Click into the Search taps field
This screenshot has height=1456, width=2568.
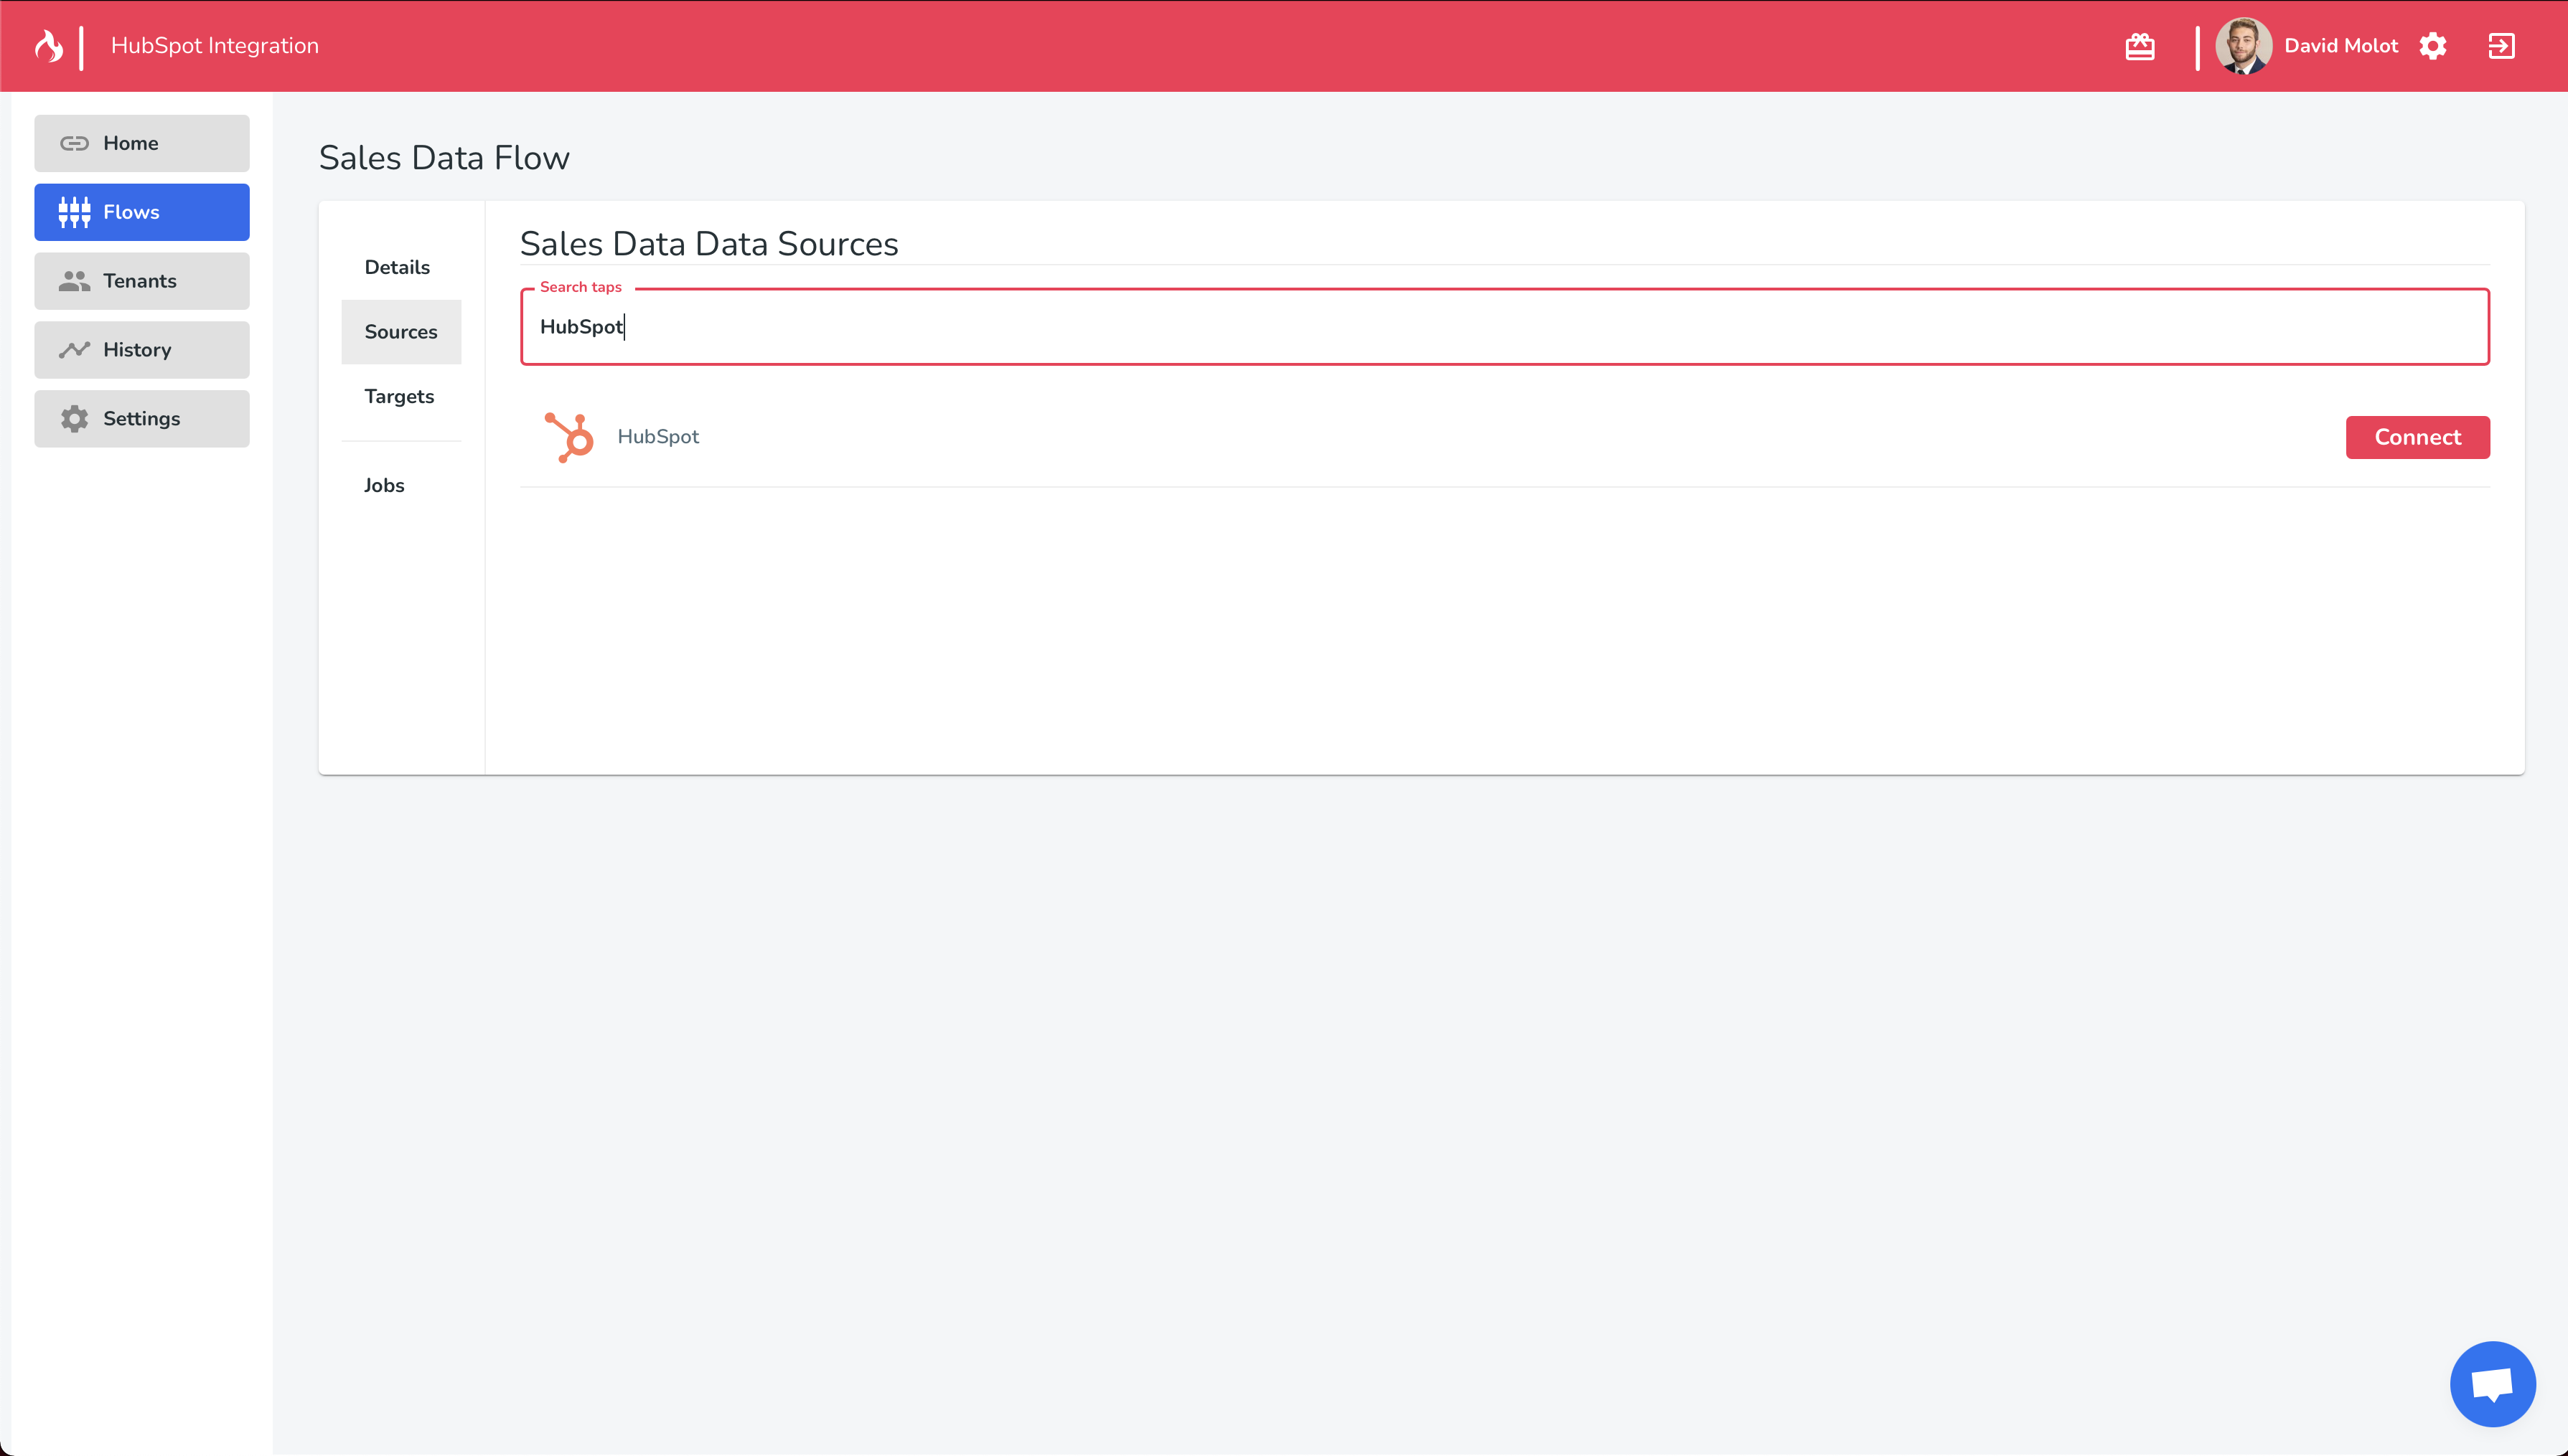[x=1504, y=327]
